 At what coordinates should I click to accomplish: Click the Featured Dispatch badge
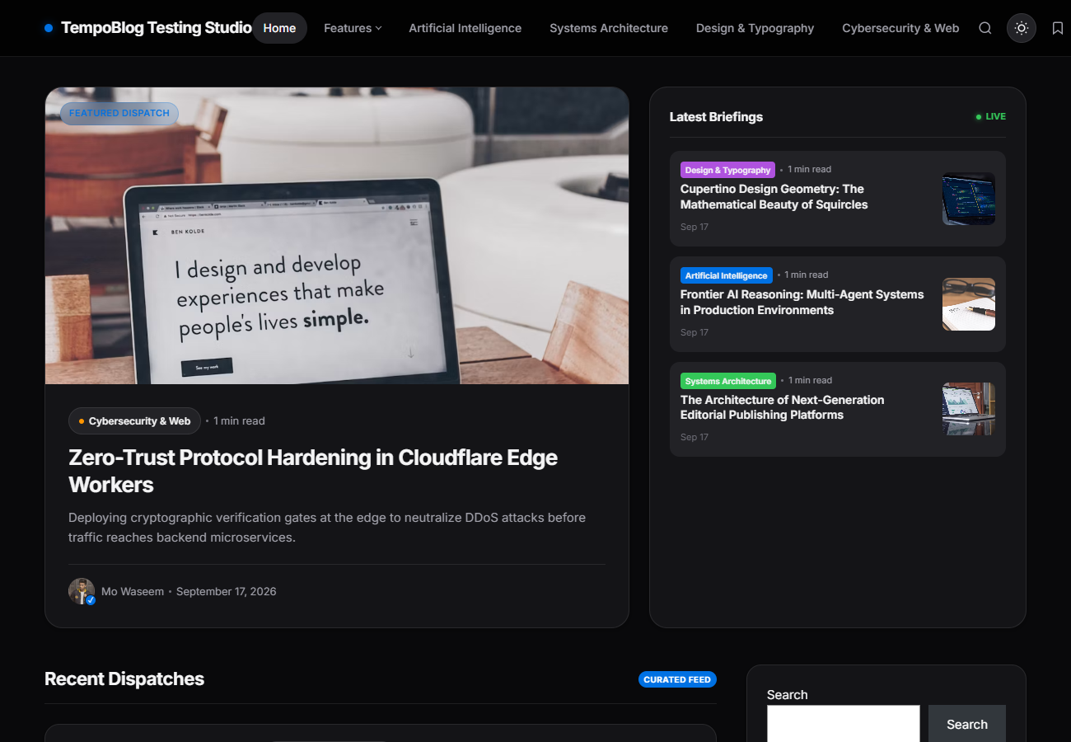tap(119, 113)
